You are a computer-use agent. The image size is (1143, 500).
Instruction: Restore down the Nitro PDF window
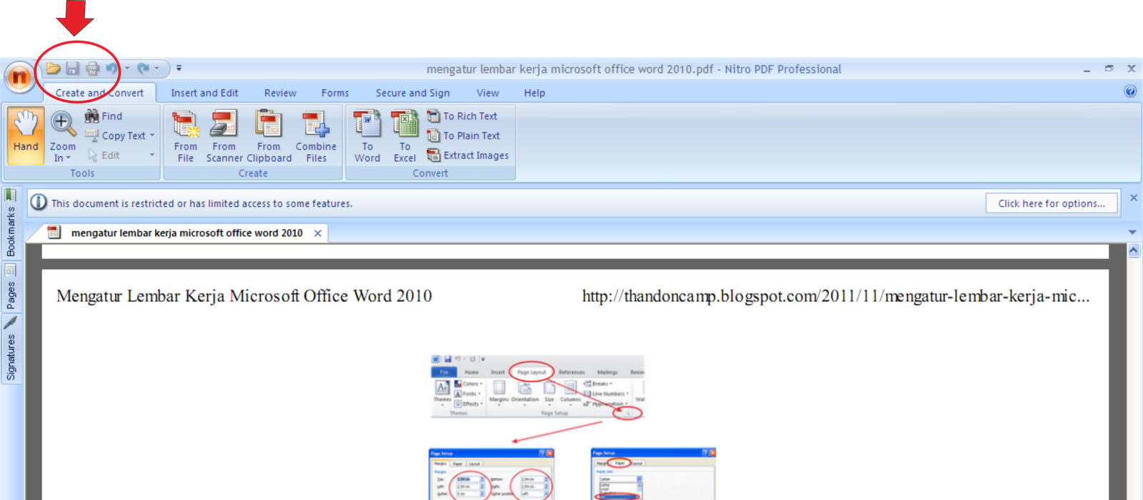pyautogui.click(x=1109, y=68)
